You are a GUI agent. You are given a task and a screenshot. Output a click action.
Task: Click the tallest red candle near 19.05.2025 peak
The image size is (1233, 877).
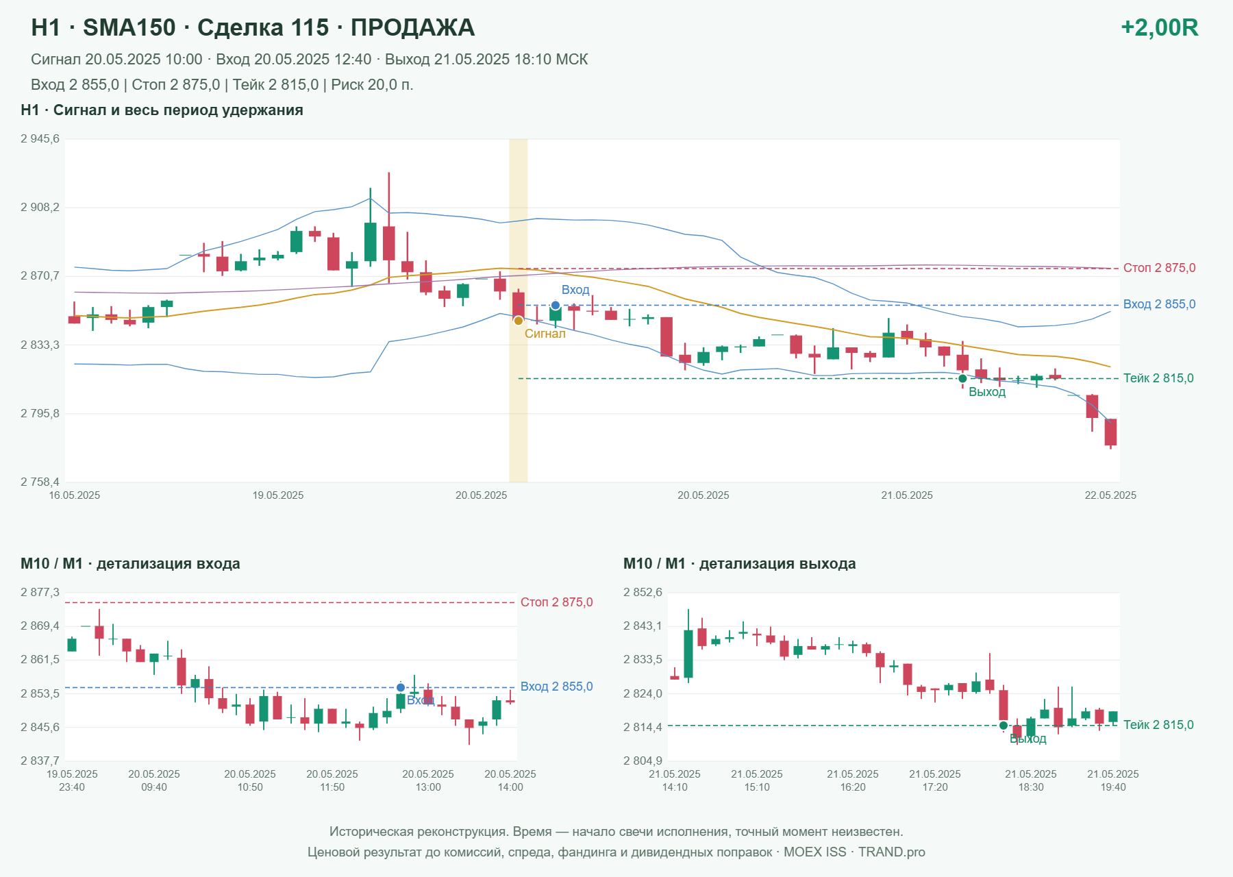(388, 243)
